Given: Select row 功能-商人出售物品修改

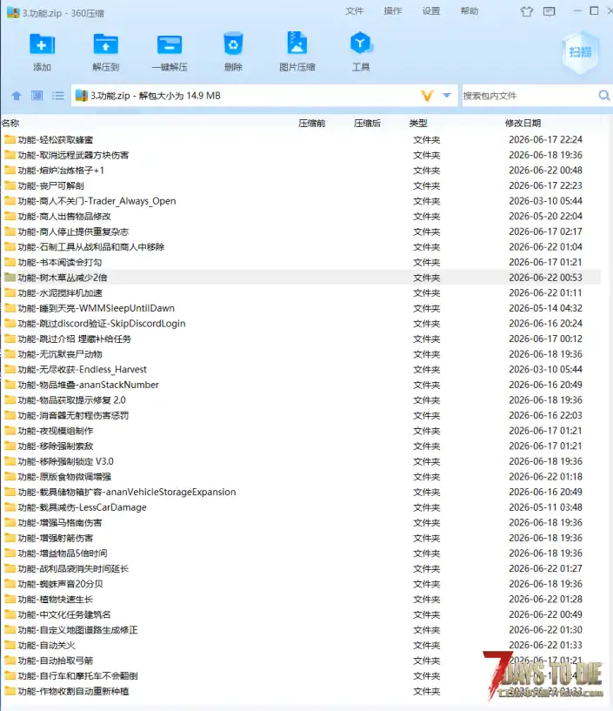Looking at the screenshot, I should click(x=302, y=216).
